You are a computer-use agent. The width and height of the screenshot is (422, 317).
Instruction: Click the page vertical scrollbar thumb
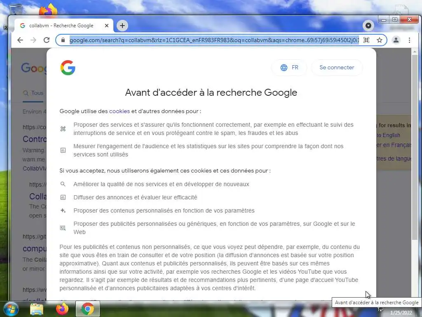(415, 147)
